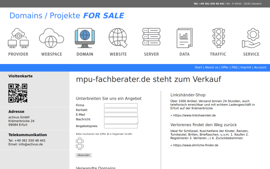This screenshot has width=270, height=169.
Task: Open the Webspace cloud globe icon
Action: [51, 38]
